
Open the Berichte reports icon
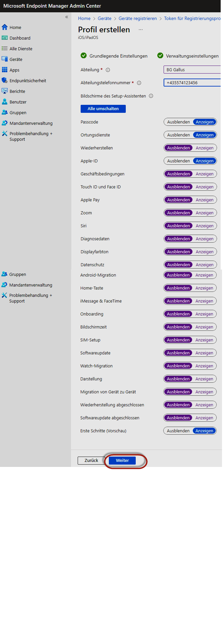click(x=5, y=91)
